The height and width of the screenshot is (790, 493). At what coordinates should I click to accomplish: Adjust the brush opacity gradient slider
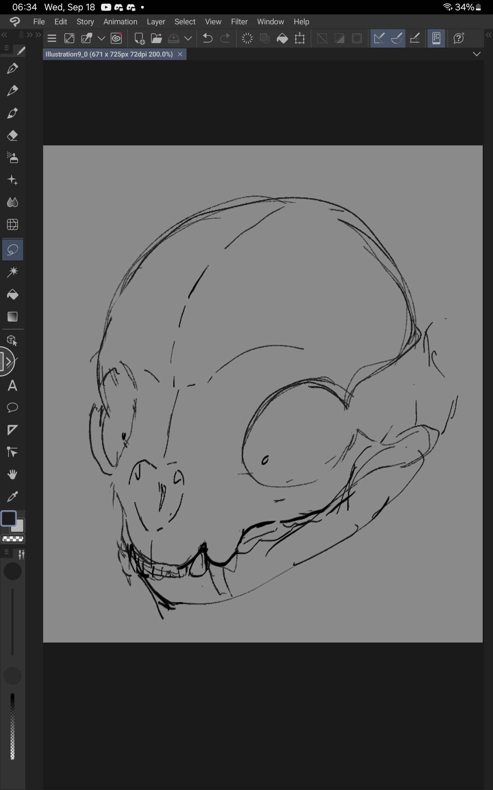[x=13, y=726]
